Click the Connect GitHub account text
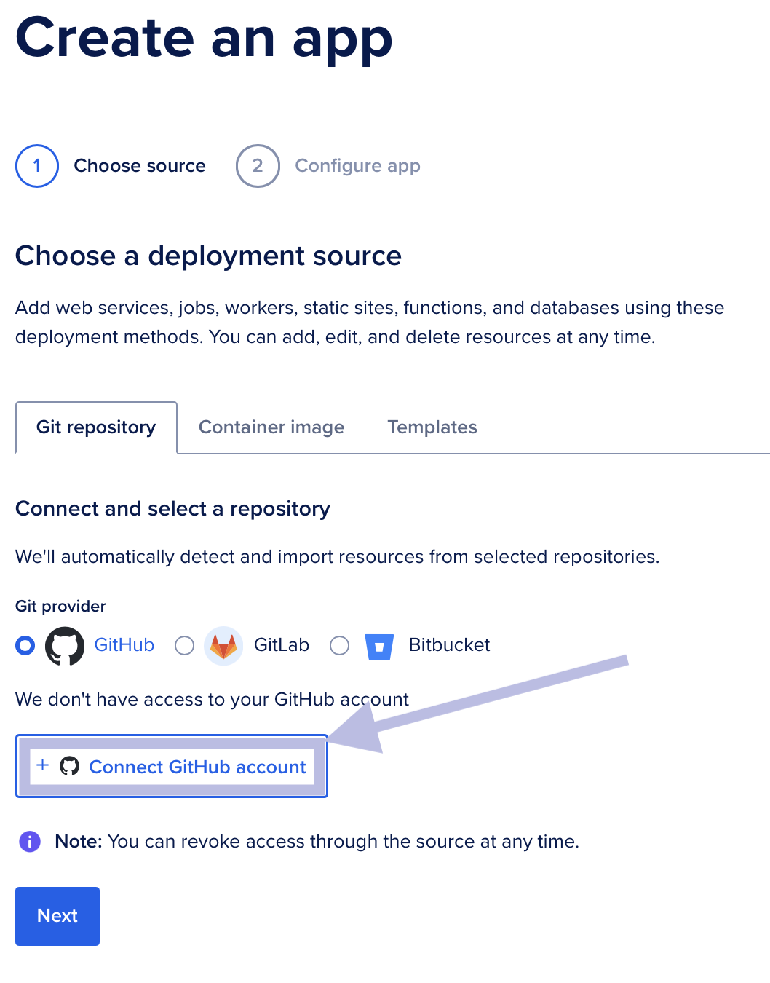The height and width of the screenshot is (983, 770). (197, 767)
